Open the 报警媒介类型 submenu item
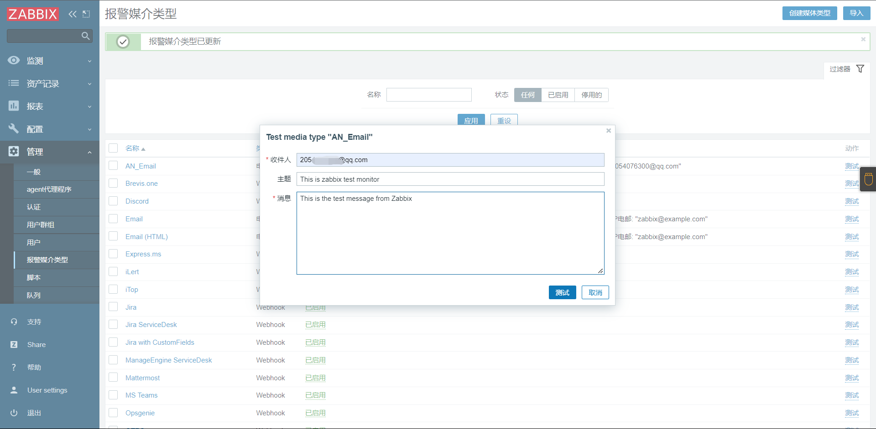Viewport: 876px width, 429px height. (x=57, y=260)
